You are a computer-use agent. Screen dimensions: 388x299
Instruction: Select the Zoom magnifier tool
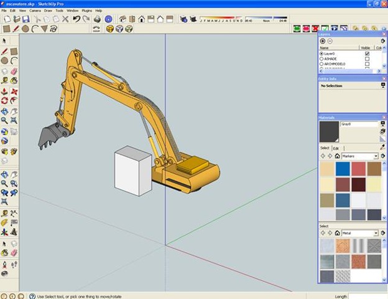click(4, 120)
